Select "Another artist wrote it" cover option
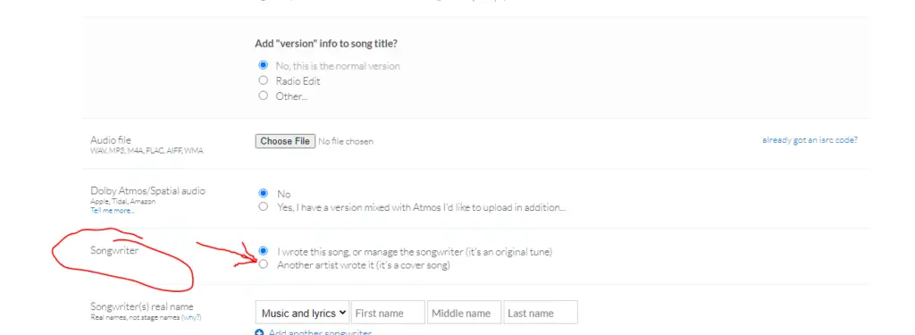Screen dimensions: 915x335 264,264
